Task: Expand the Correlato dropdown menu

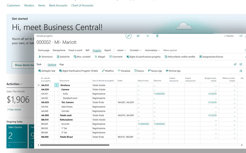Action: click(x=136, y=50)
